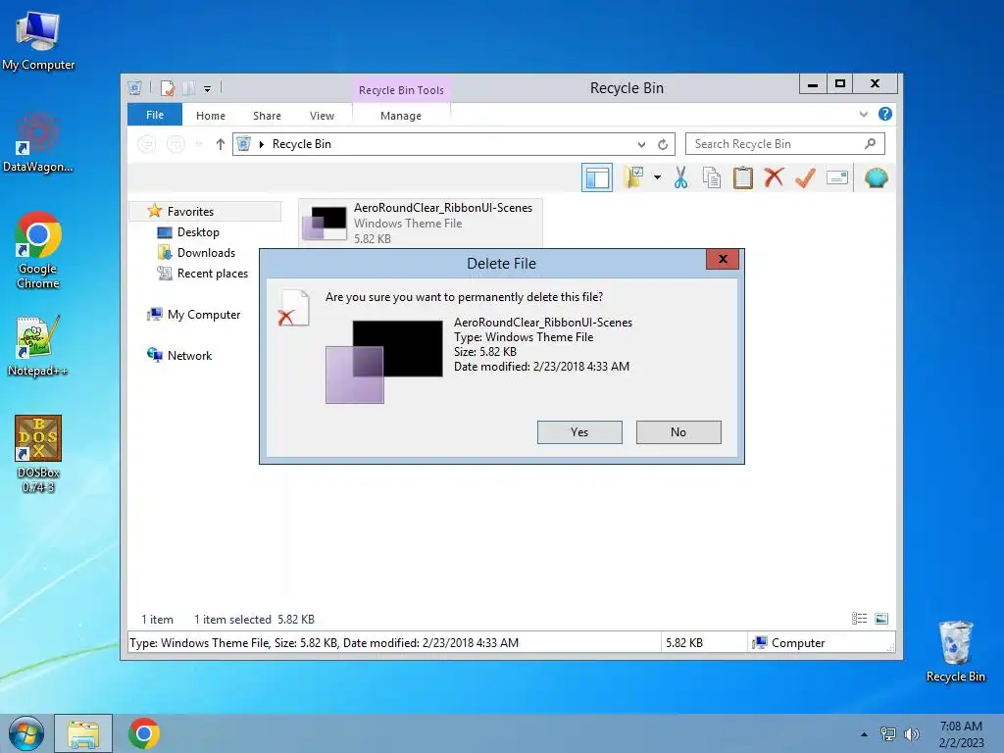Click the search magnifier icon
The image size is (1004, 753).
coord(871,144)
